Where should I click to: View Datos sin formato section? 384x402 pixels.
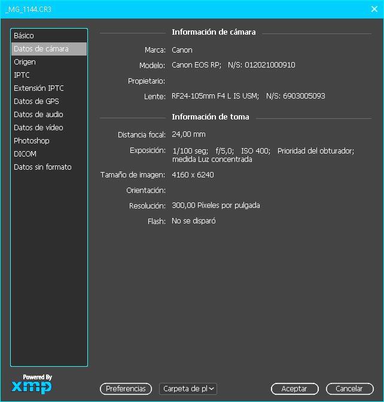[49, 167]
